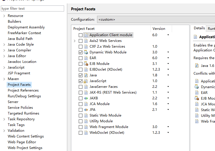
Task: Click the Java 1.6 icon in Details
Action: 197,66
